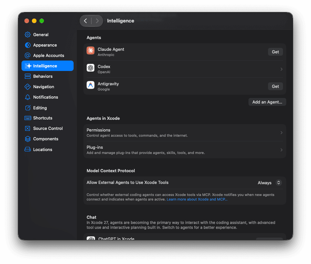The height and width of the screenshot is (264, 311).
Task: Click the Plug-ins row title
Action: 95,147
